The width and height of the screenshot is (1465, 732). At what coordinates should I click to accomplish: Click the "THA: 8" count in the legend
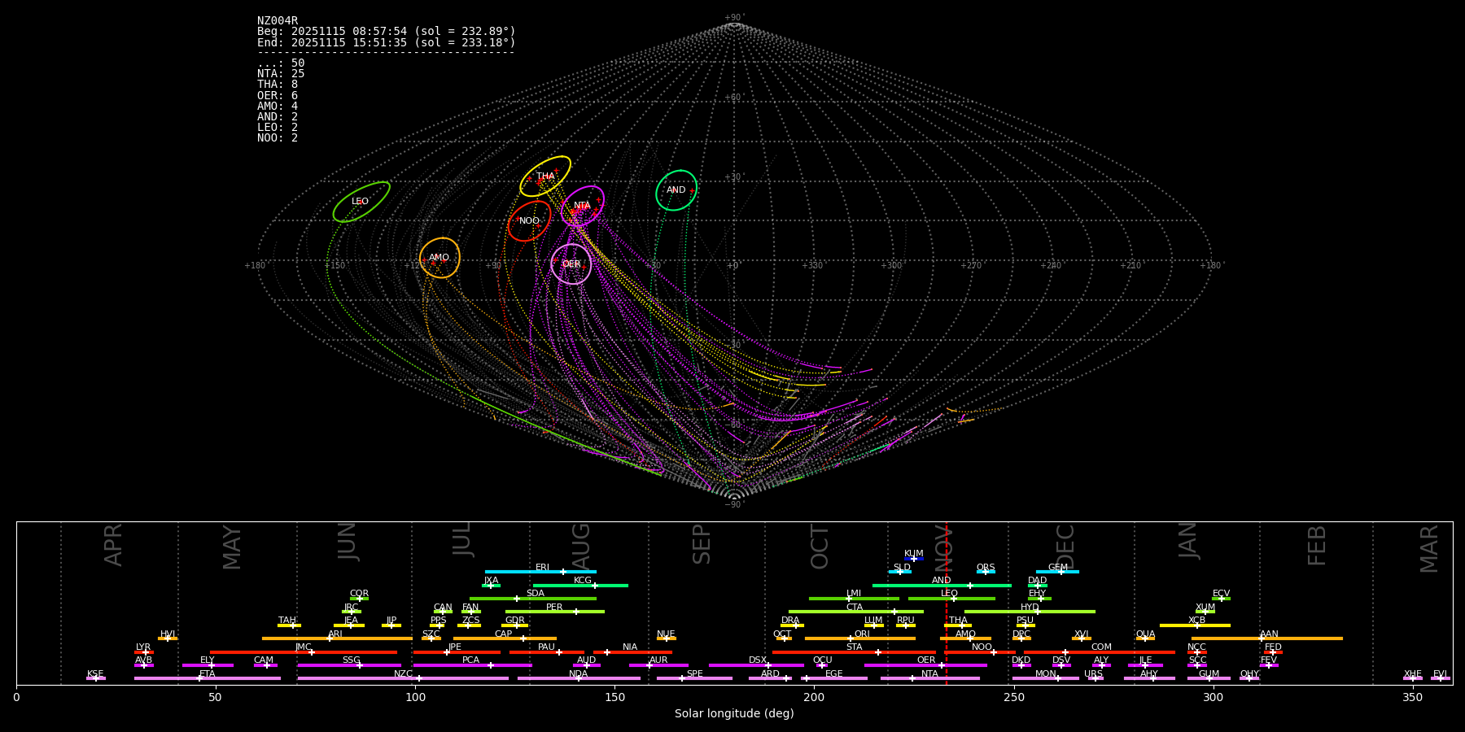pos(278,85)
